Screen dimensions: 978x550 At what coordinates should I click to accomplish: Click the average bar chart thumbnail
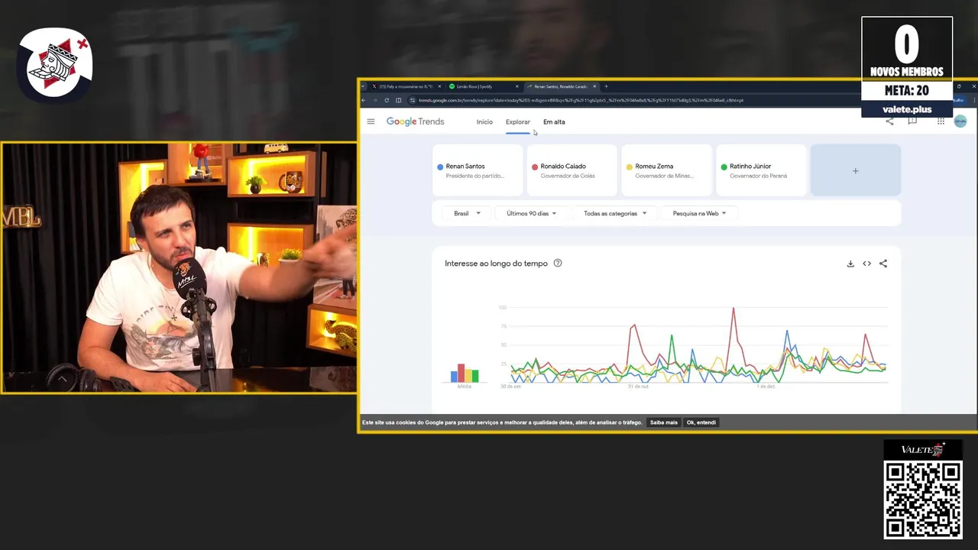tap(465, 373)
